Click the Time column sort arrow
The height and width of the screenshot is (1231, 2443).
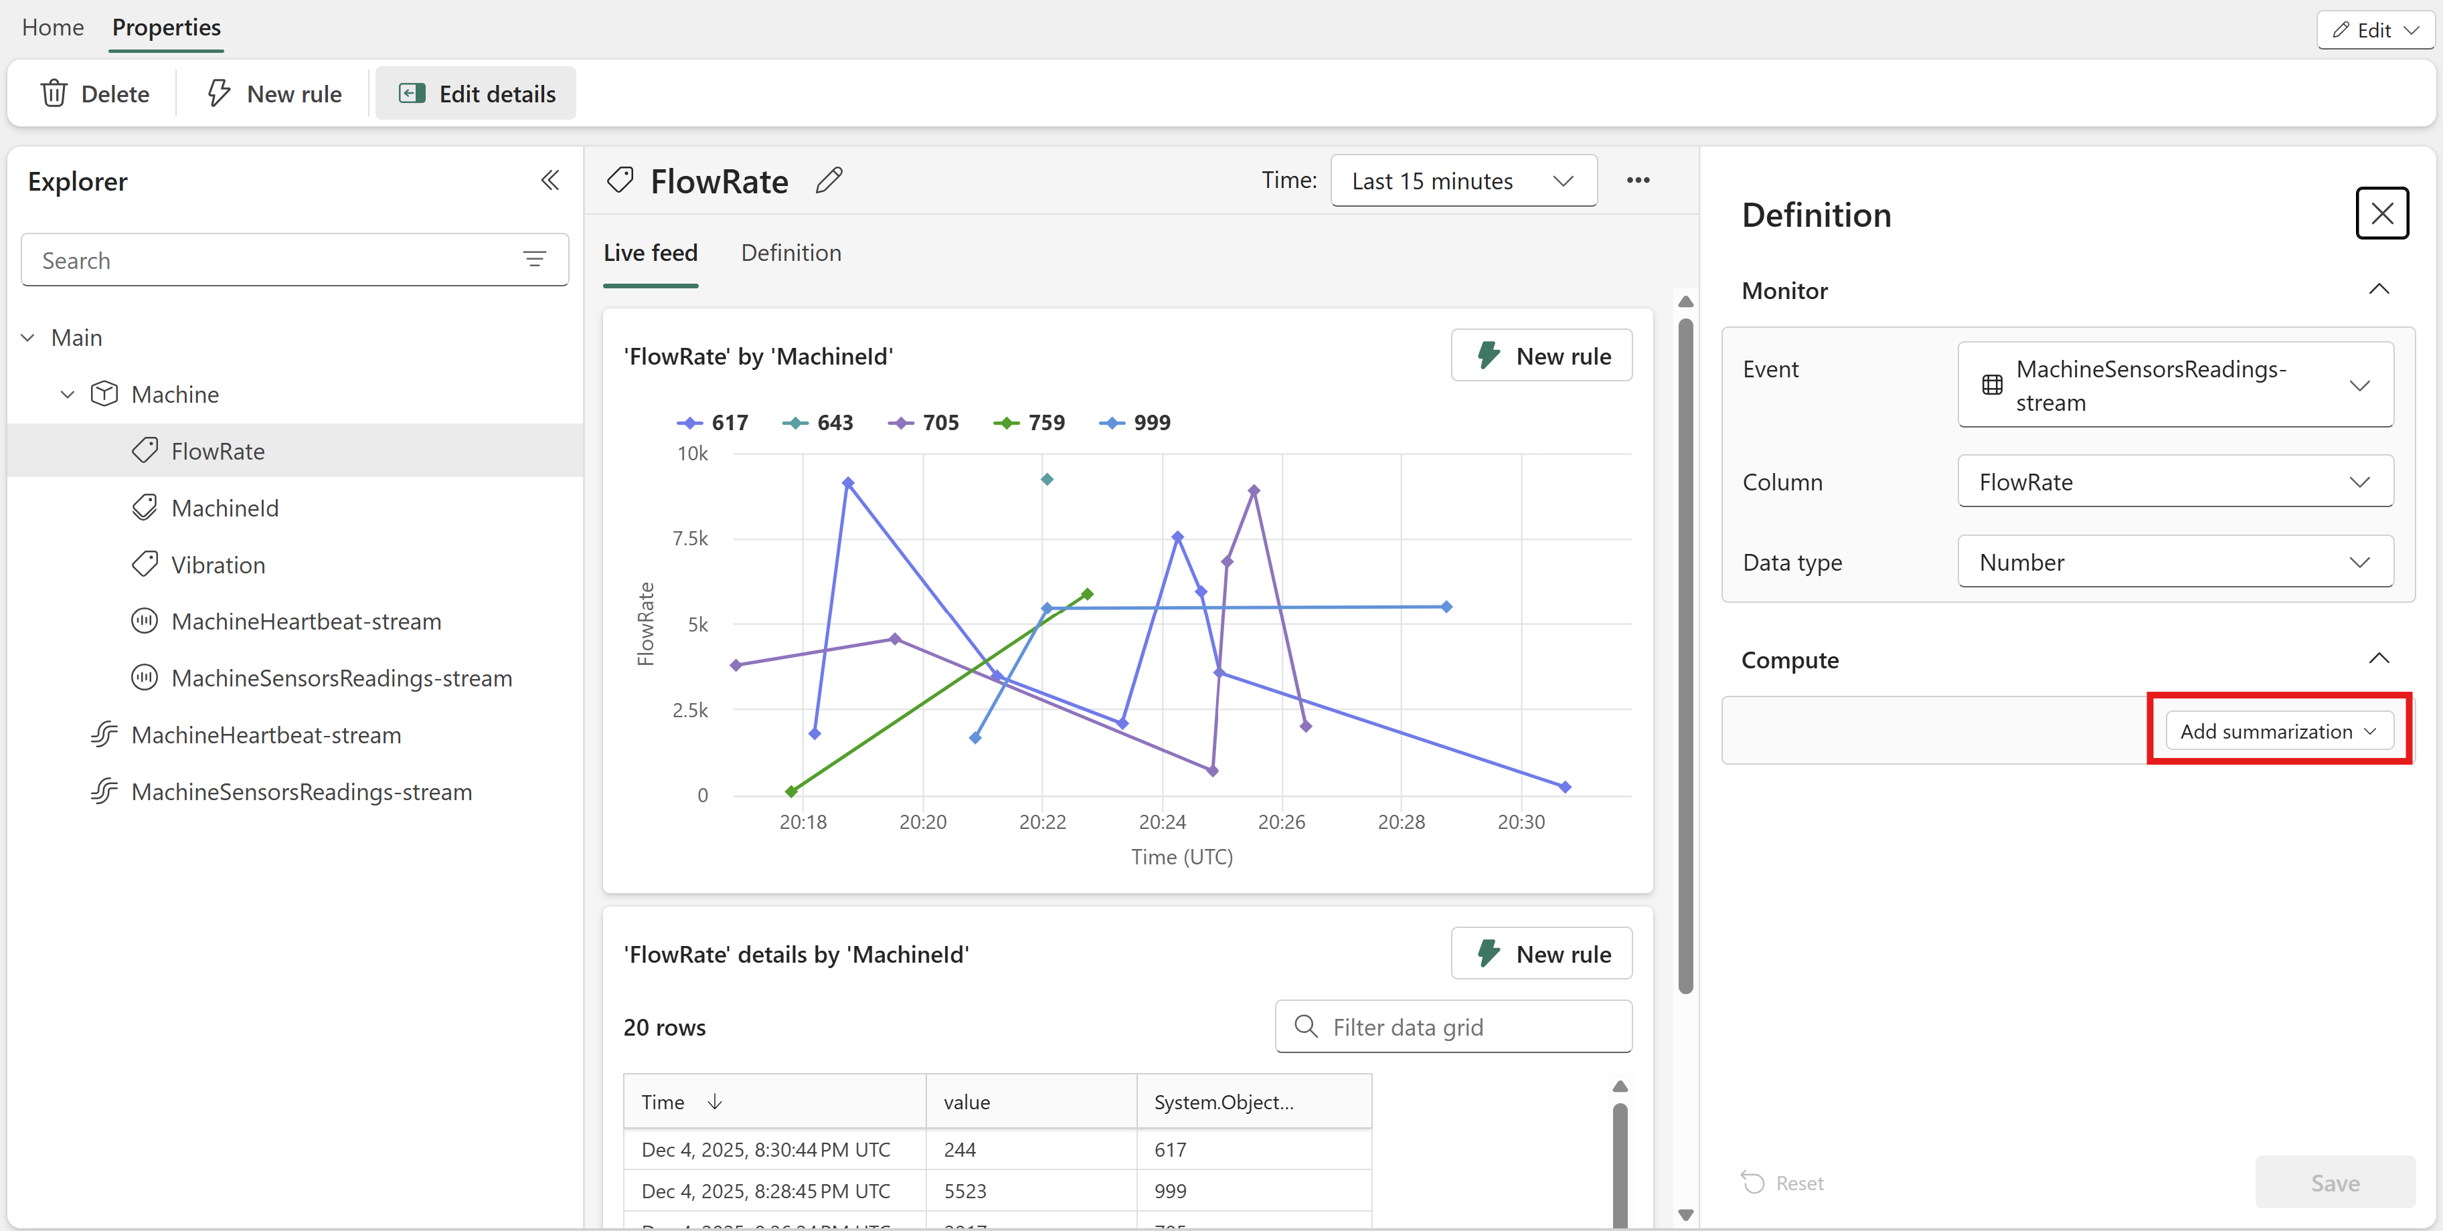pyautogui.click(x=715, y=1101)
